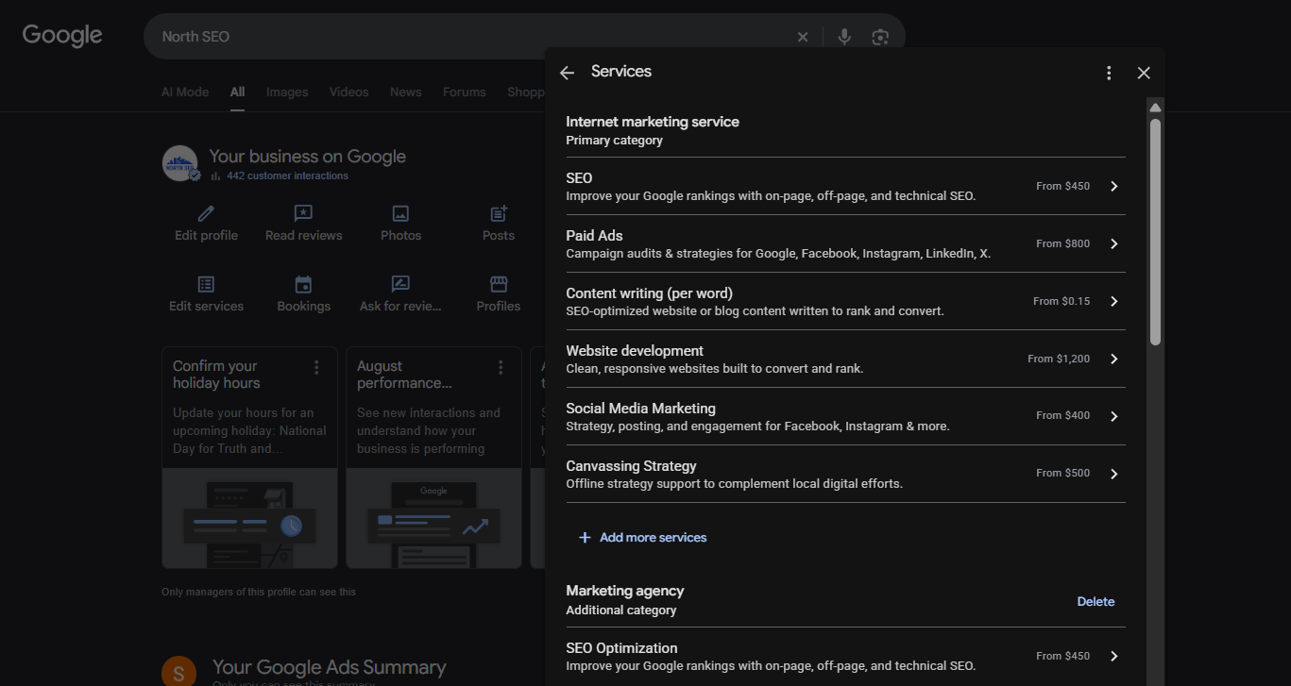Clear the search box text
1291x686 pixels.
(x=803, y=37)
